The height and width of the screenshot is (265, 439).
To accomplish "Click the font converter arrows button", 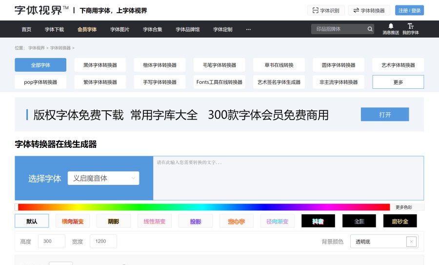I will 369,10.
